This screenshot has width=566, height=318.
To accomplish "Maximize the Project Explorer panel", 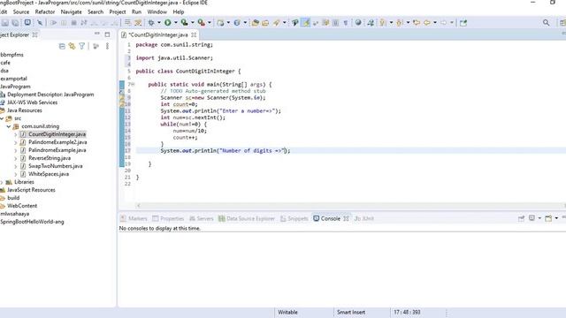I will click(107, 34).
